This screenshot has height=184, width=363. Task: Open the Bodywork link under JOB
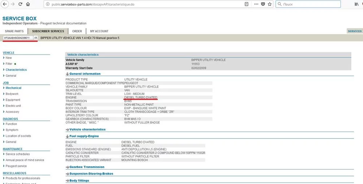(12, 94)
